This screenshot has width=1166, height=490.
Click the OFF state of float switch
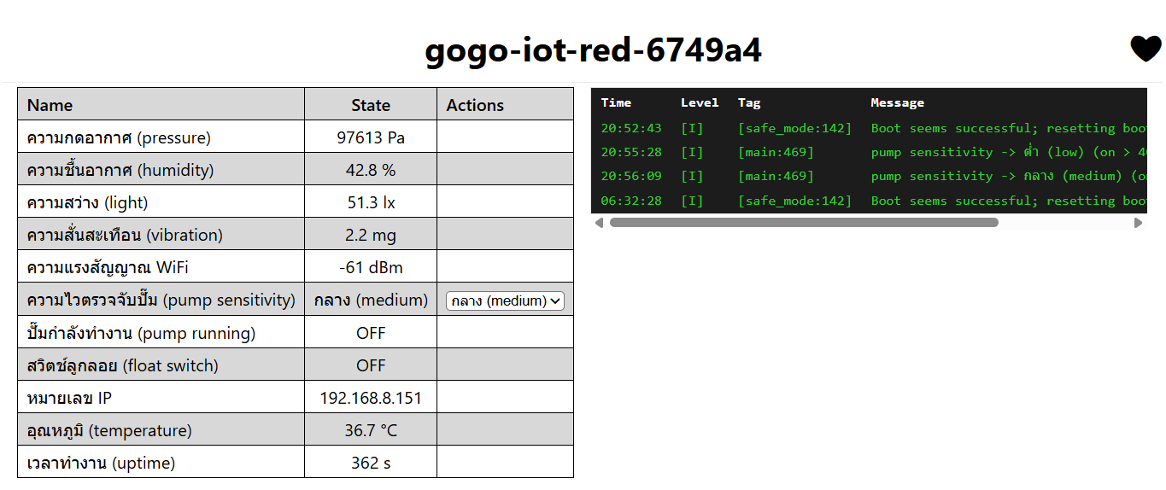[371, 365]
